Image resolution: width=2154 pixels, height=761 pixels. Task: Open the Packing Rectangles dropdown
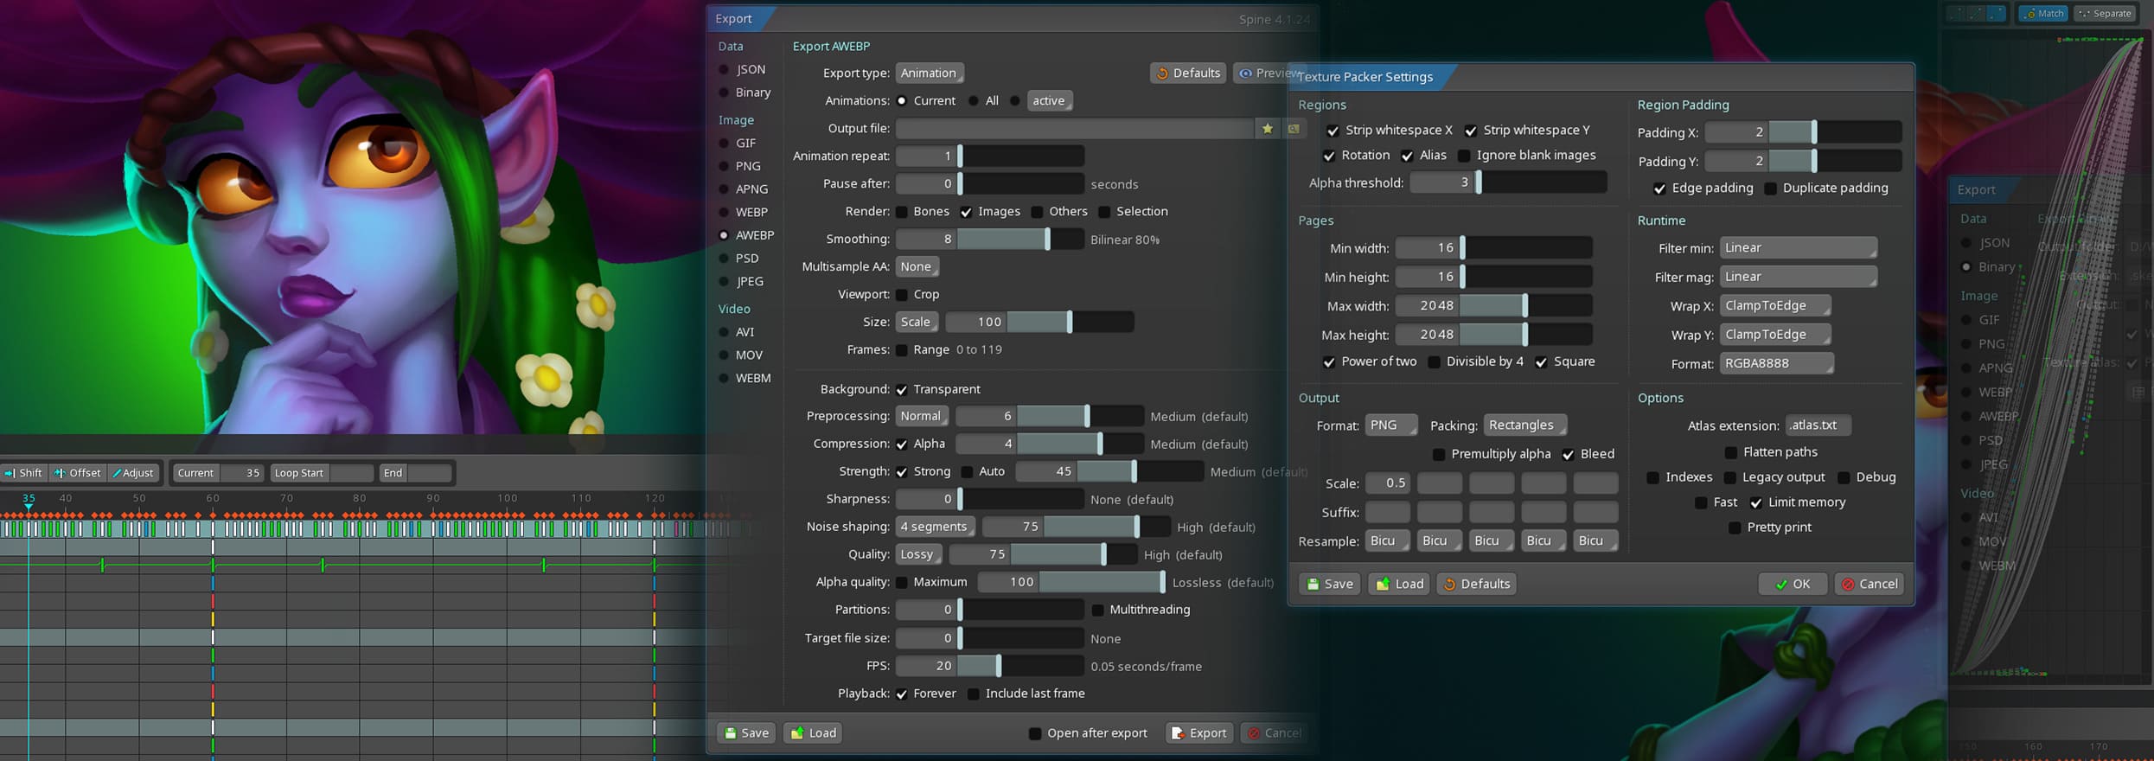(1525, 425)
